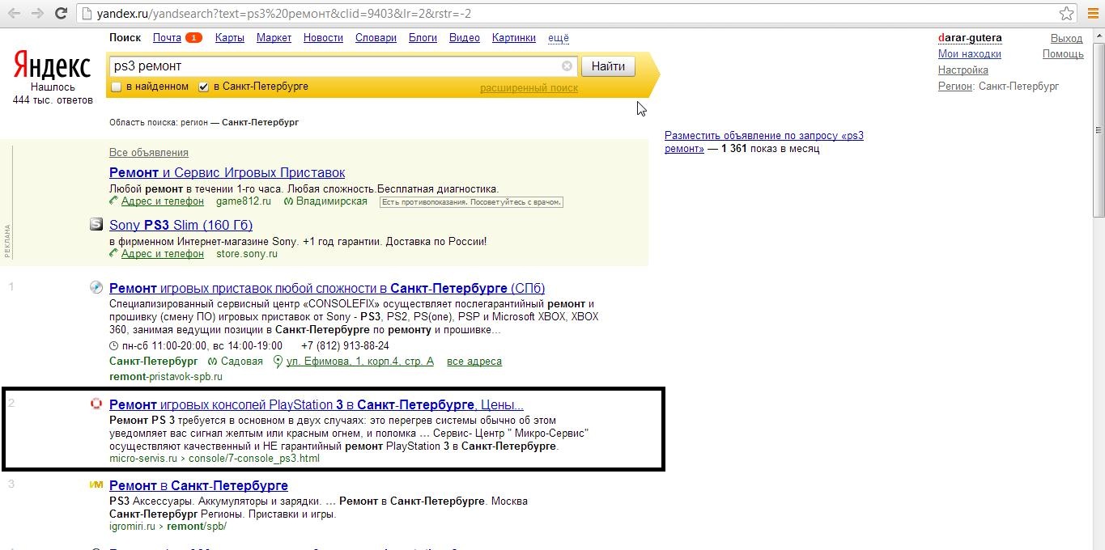
Task: Open ad 'Ремонт и Сервис Игровых Приставок'
Action: tap(227, 173)
